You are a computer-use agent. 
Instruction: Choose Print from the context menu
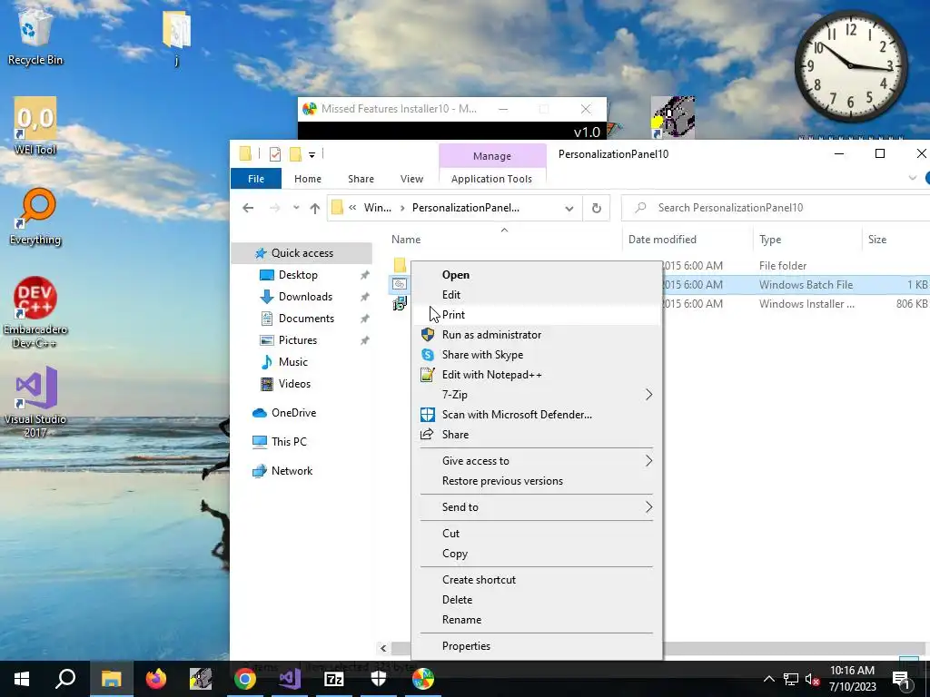(537, 315)
